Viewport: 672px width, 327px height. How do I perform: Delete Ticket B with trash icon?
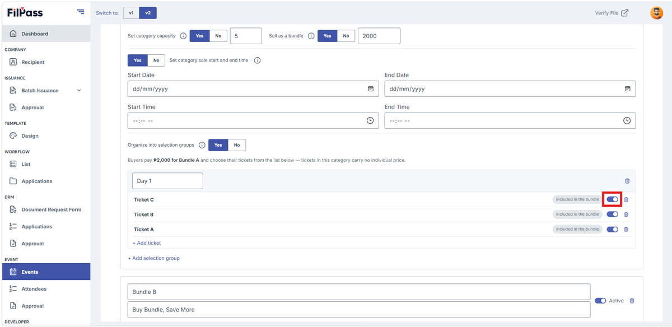627,214
